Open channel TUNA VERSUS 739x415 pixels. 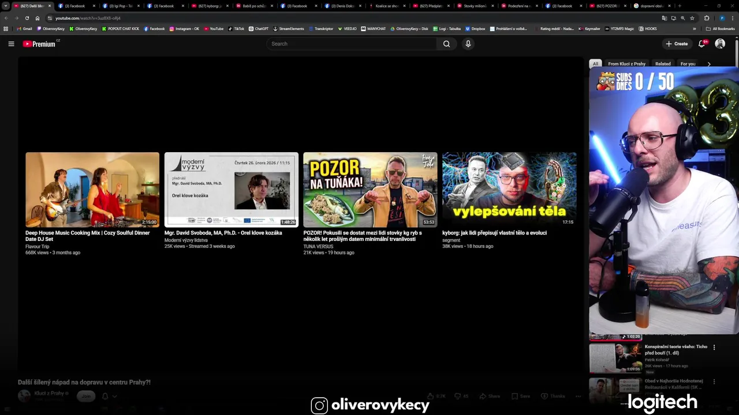(318, 247)
